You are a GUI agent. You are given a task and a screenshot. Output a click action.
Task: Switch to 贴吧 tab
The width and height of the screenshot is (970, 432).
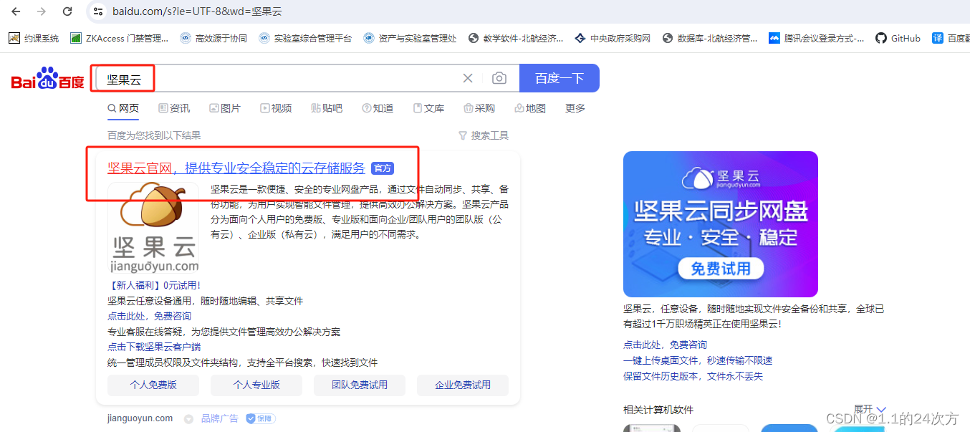pos(327,108)
